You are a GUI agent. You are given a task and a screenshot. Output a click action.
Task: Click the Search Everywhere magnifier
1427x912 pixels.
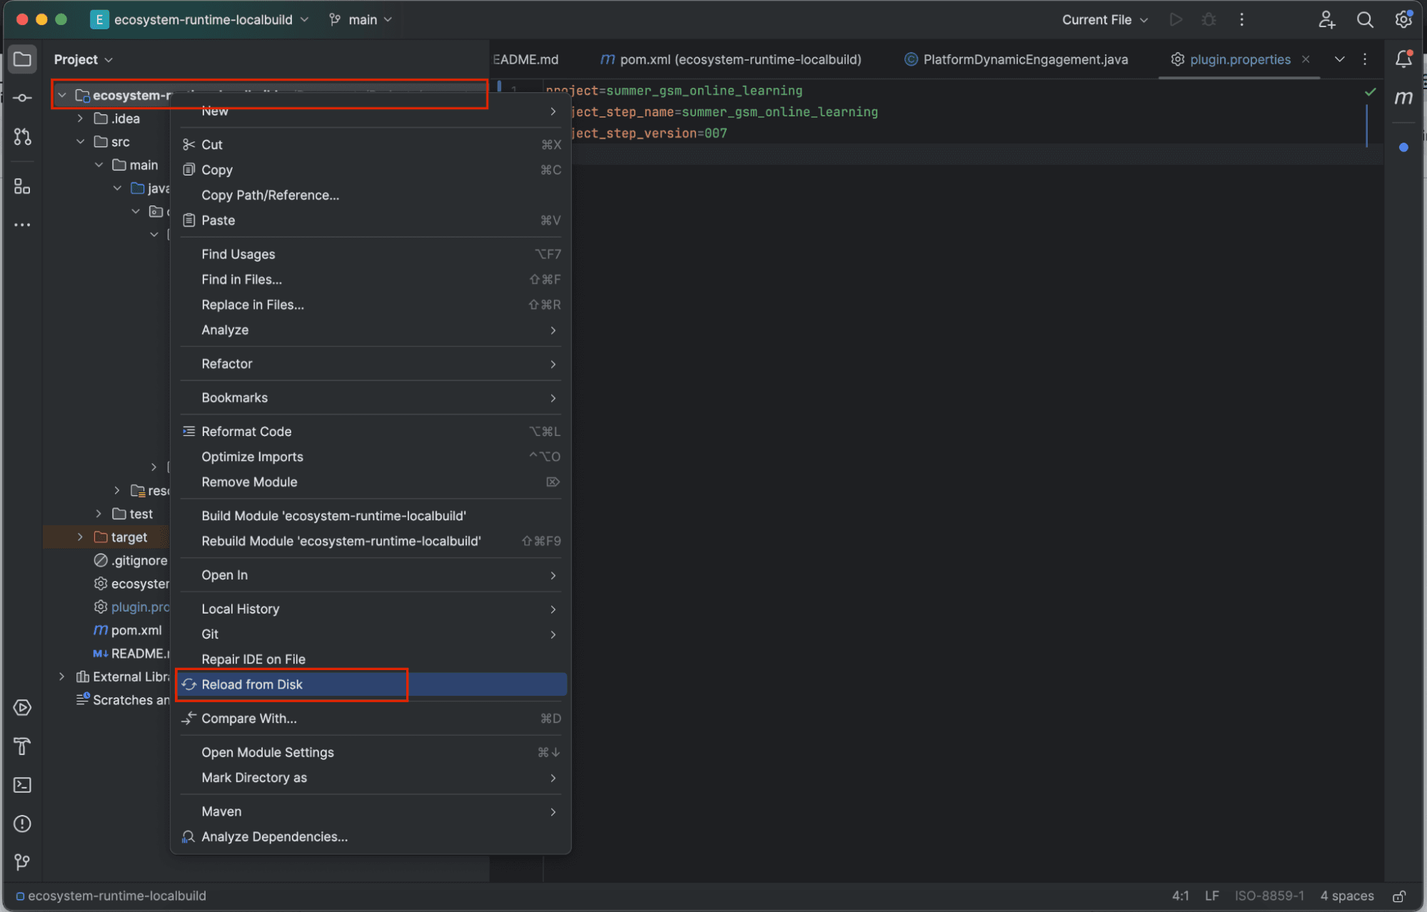[x=1364, y=20]
